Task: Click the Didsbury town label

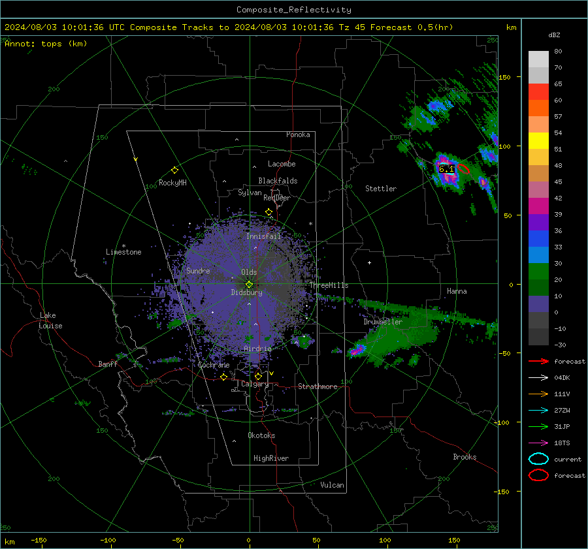Action: 246,292
